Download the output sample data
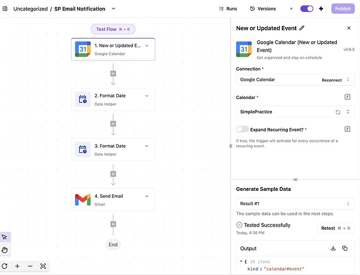The width and height of the screenshot is (360, 275). point(333,249)
